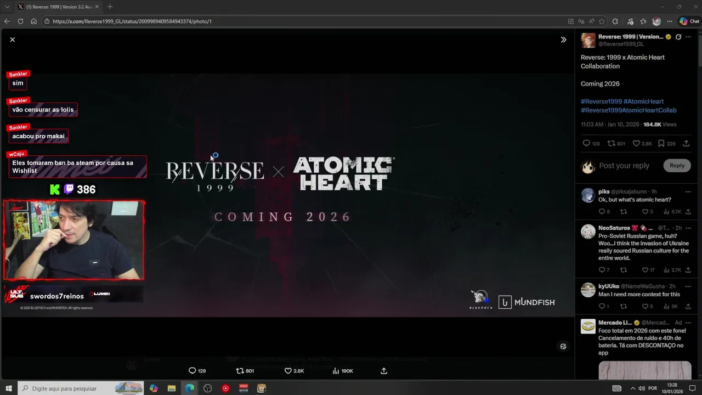Open the Reverse: 1999 profile avatar
Screen dimensions: 702x395
(x=588, y=40)
